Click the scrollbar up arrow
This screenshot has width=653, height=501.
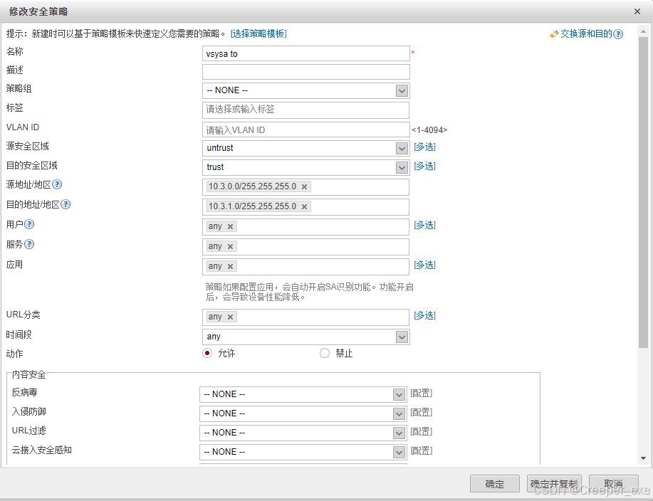pyautogui.click(x=644, y=31)
